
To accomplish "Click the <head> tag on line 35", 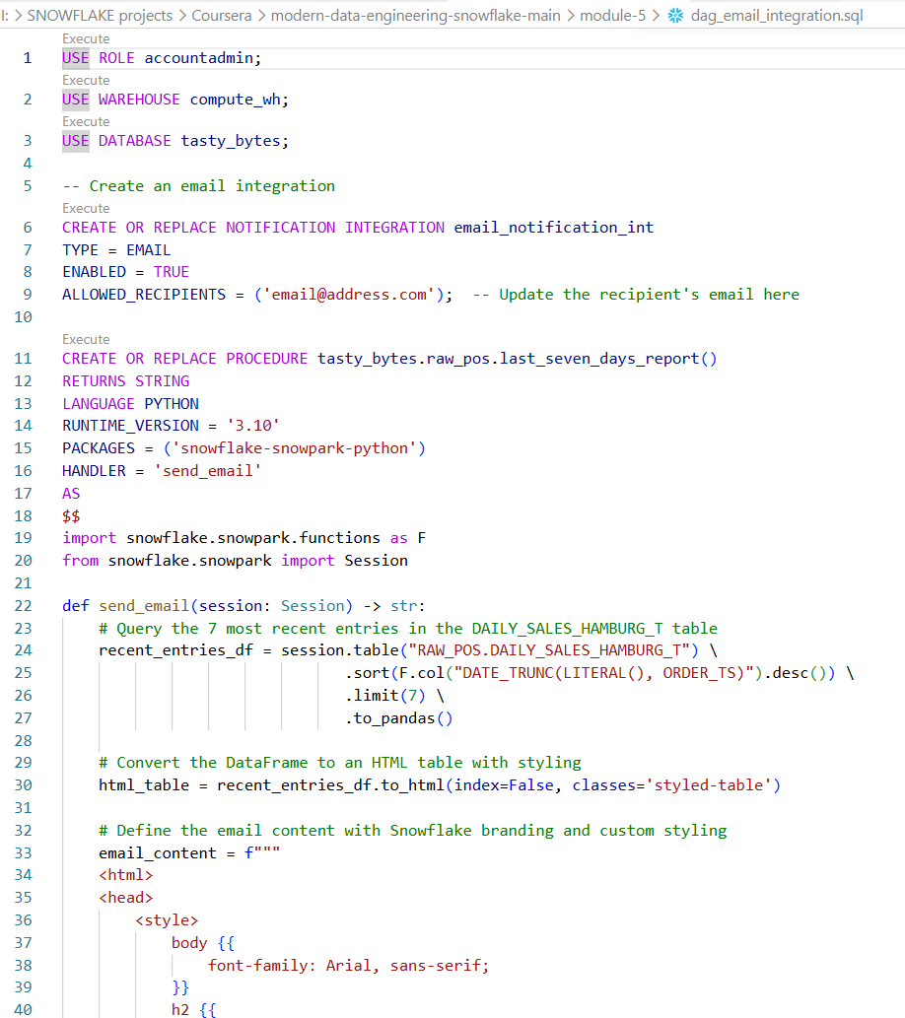I will (125, 898).
